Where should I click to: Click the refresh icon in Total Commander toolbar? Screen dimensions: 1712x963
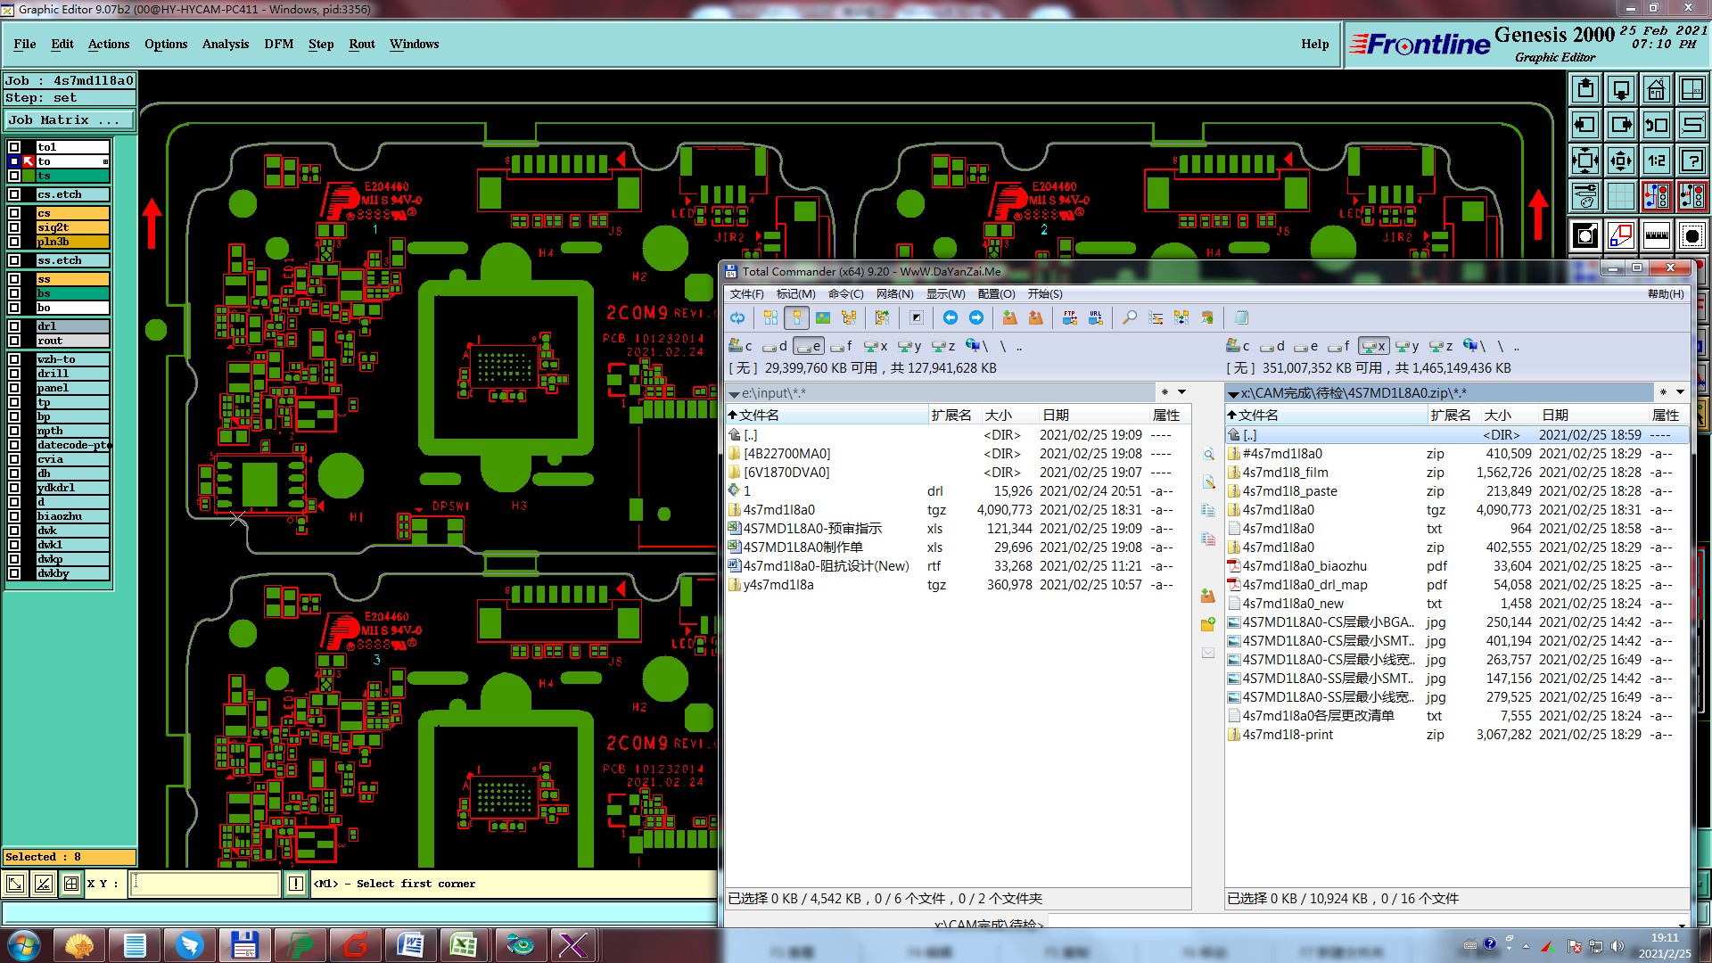point(737,317)
